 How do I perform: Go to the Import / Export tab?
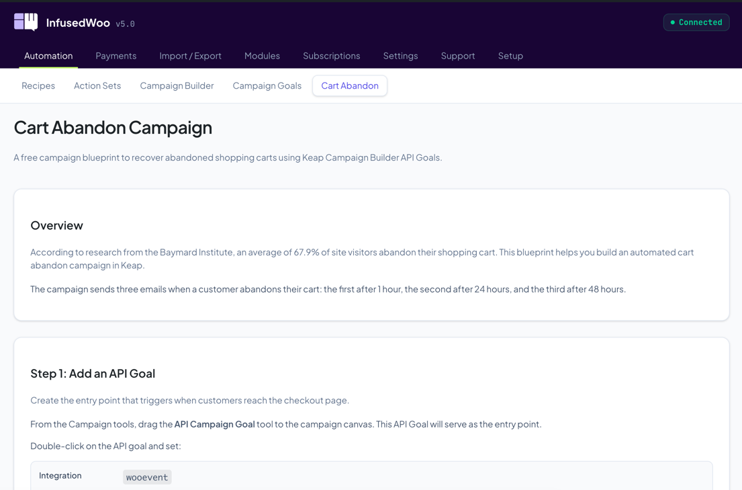click(x=190, y=56)
